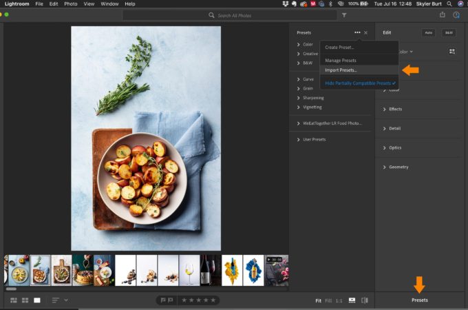Switch to single photo detail view icon

[x=37, y=300]
